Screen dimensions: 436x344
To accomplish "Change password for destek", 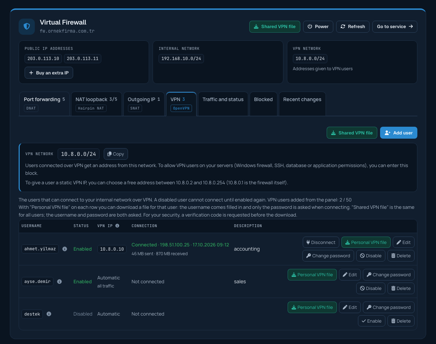I will click(x=389, y=307).
